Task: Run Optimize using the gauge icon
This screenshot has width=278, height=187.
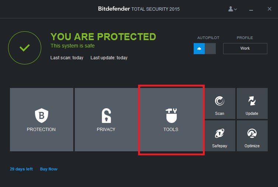Action: [x=252, y=133]
